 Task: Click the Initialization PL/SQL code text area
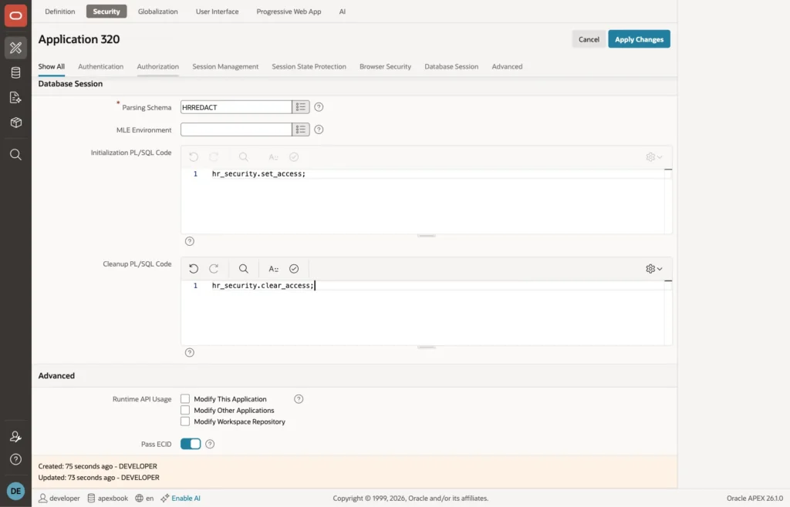[426, 200]
